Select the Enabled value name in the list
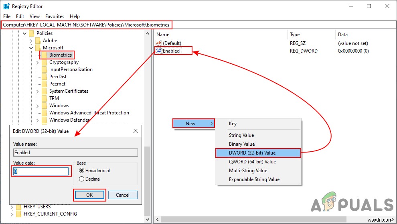The height and width of the screenshot is (224, 397). pyautogui.click(x=171, y=51)
